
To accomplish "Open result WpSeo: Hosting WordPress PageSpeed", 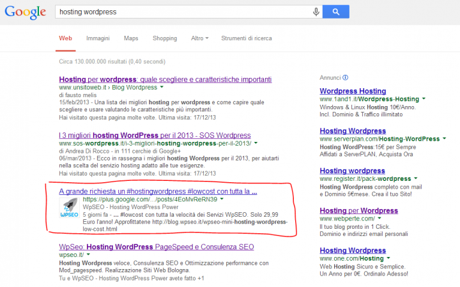I will [x=157, y=247].
